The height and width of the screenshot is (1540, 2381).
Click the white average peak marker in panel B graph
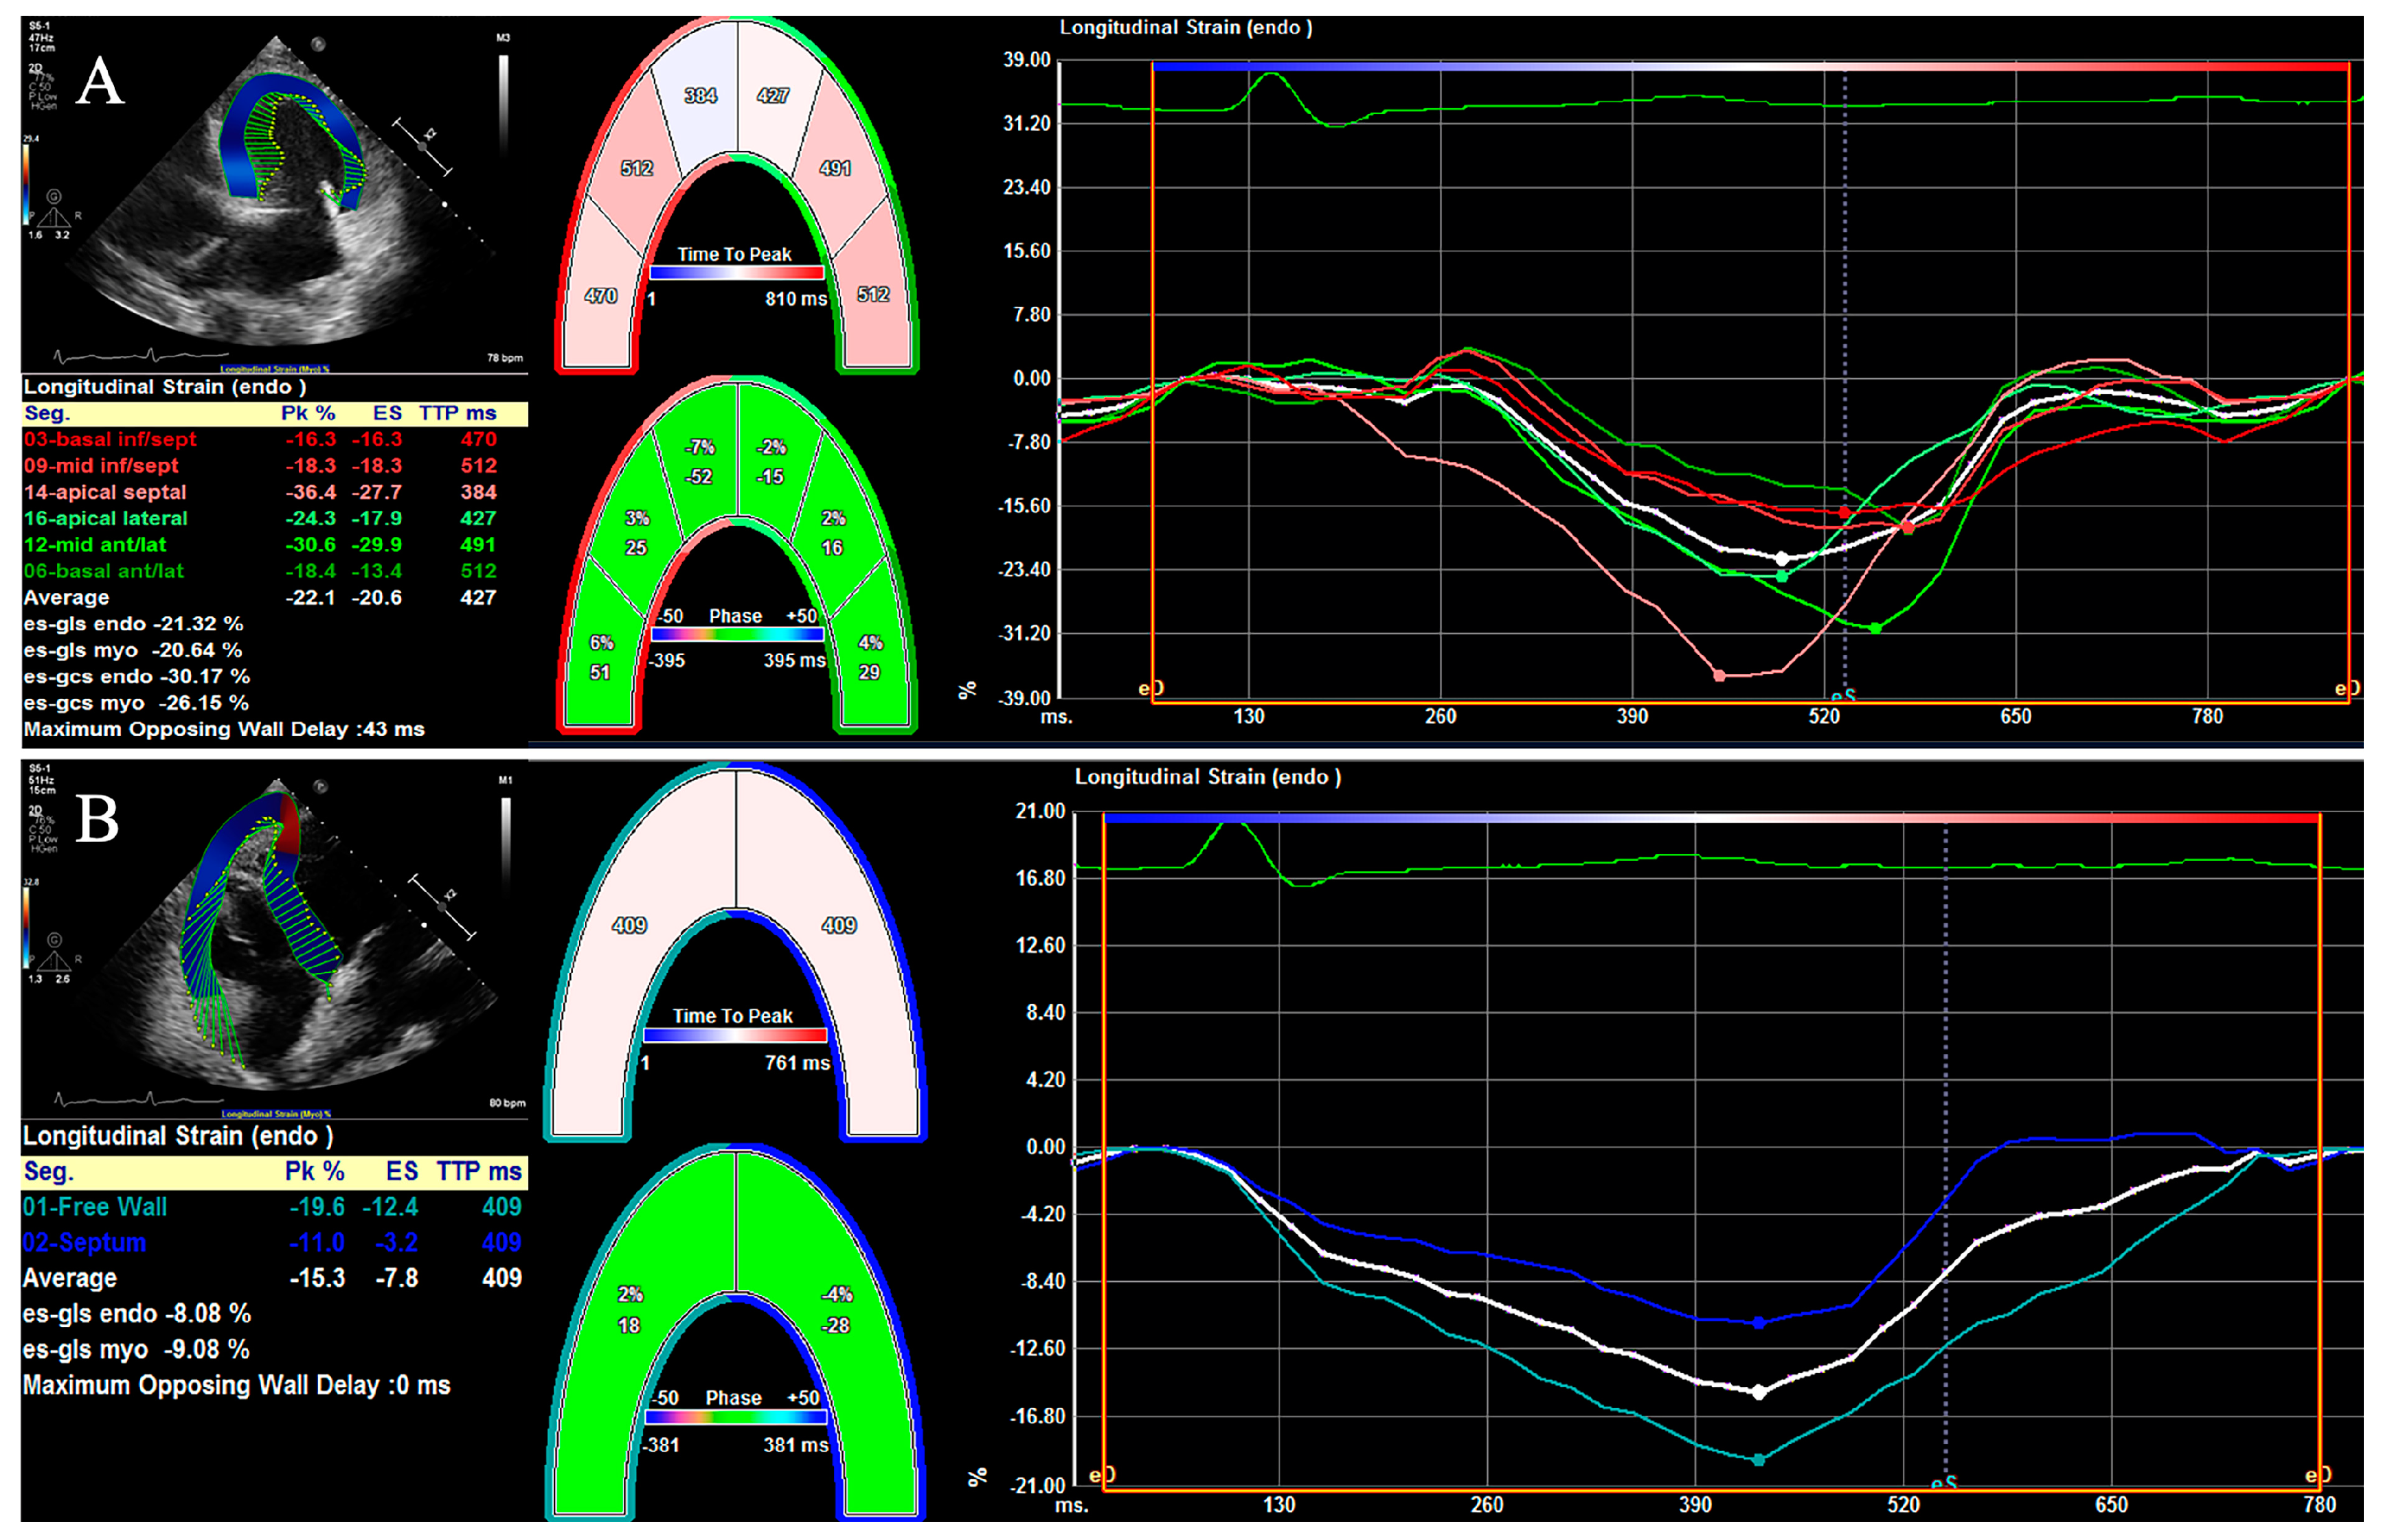(x=1759, y=1392)
